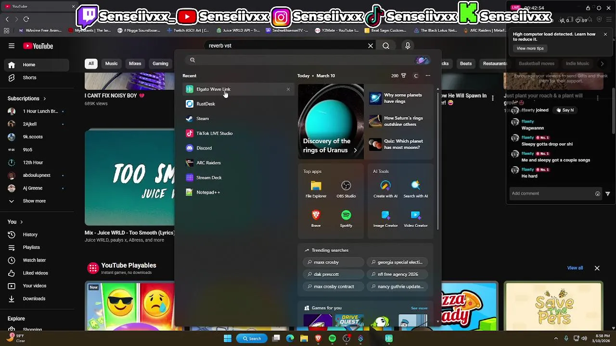Open TikTok LIVE Studio from Recent

pos(238,133)
